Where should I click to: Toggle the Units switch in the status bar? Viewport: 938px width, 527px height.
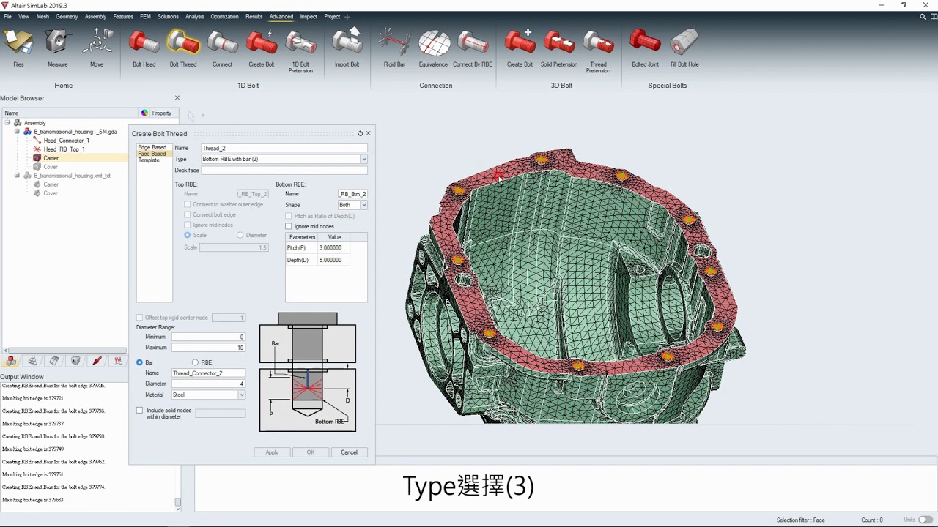pos(926,520)
